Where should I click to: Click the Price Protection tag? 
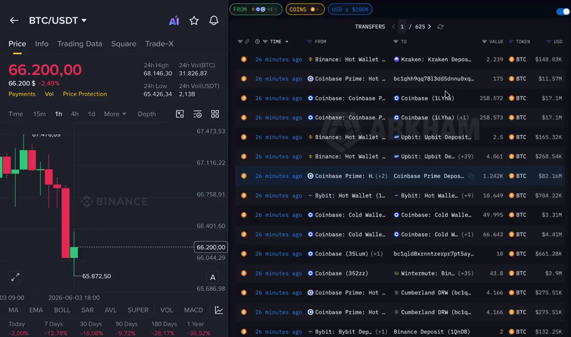pyautogui.click(x=85, y=94)
